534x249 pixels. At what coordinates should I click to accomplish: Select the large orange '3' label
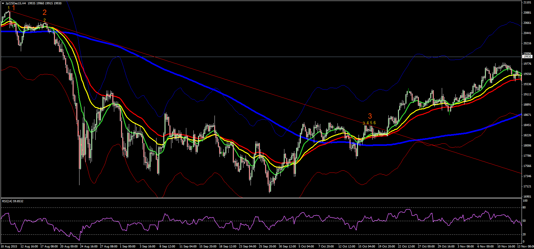(x=370, y=116)
